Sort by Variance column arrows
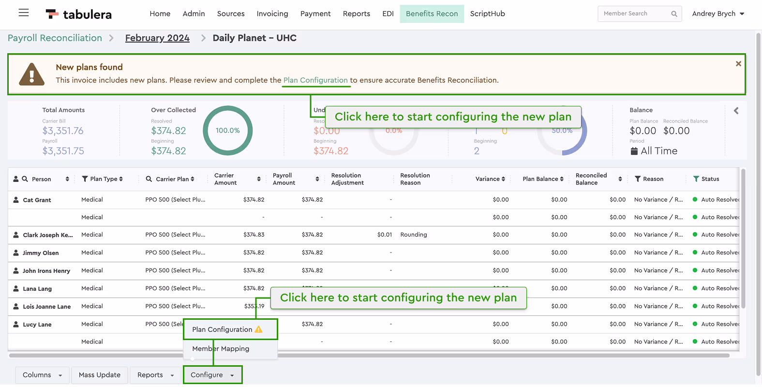Viewport: 762px width, 387px height. click(504, 179)
